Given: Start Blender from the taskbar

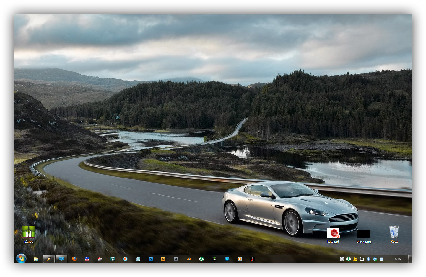Looking at the screenshot, I should (189, 259).
